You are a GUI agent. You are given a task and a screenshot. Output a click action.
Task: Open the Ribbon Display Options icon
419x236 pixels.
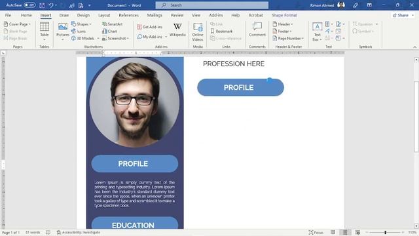coord(369,5)
